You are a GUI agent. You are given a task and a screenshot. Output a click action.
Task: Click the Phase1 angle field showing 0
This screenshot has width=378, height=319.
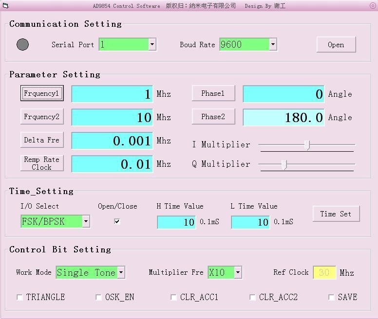283,94
